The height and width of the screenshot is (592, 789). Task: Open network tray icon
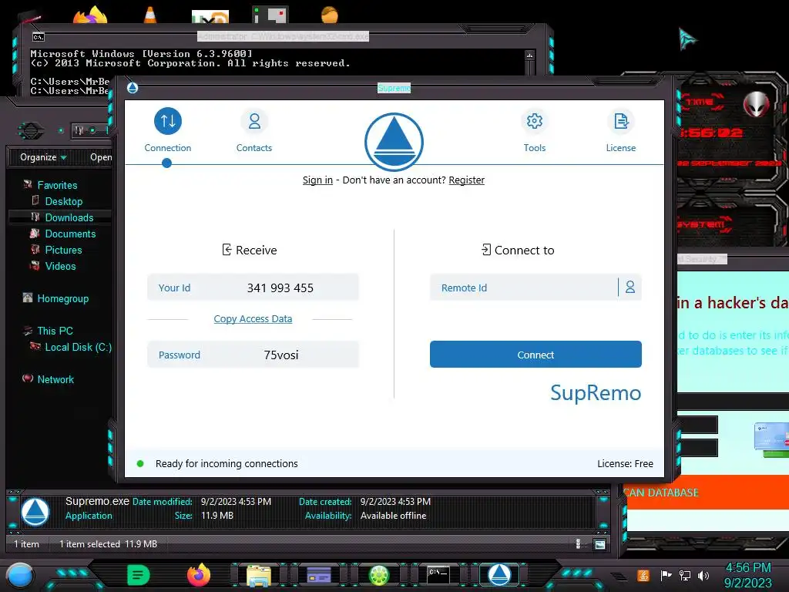point(685,575)
